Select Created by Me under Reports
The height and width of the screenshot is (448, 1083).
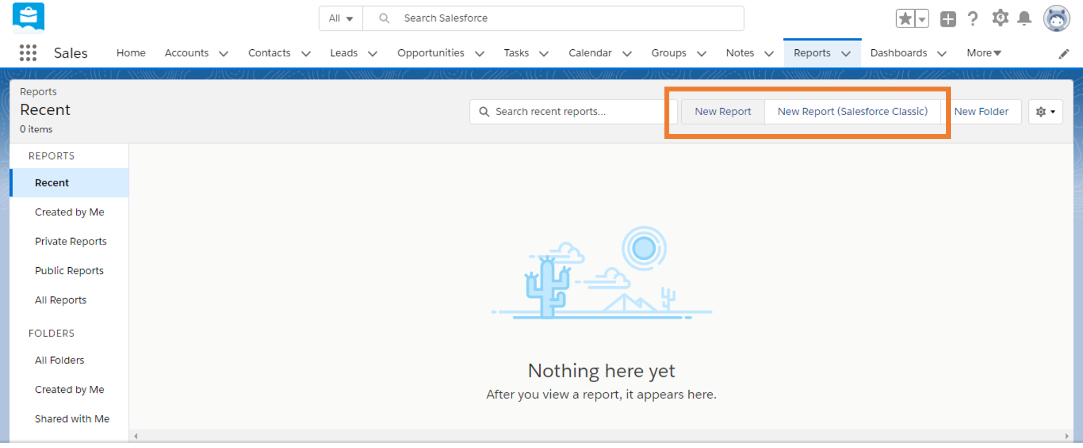point(69,212)
